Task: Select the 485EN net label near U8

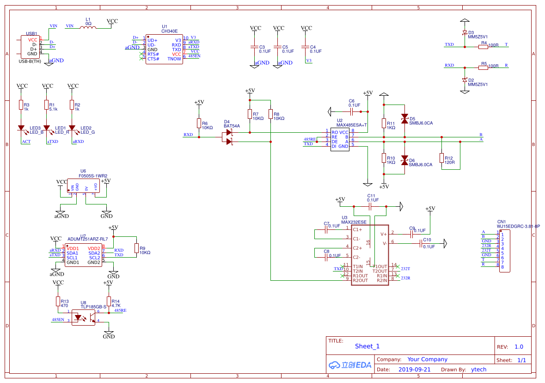Action: point(58,319)
